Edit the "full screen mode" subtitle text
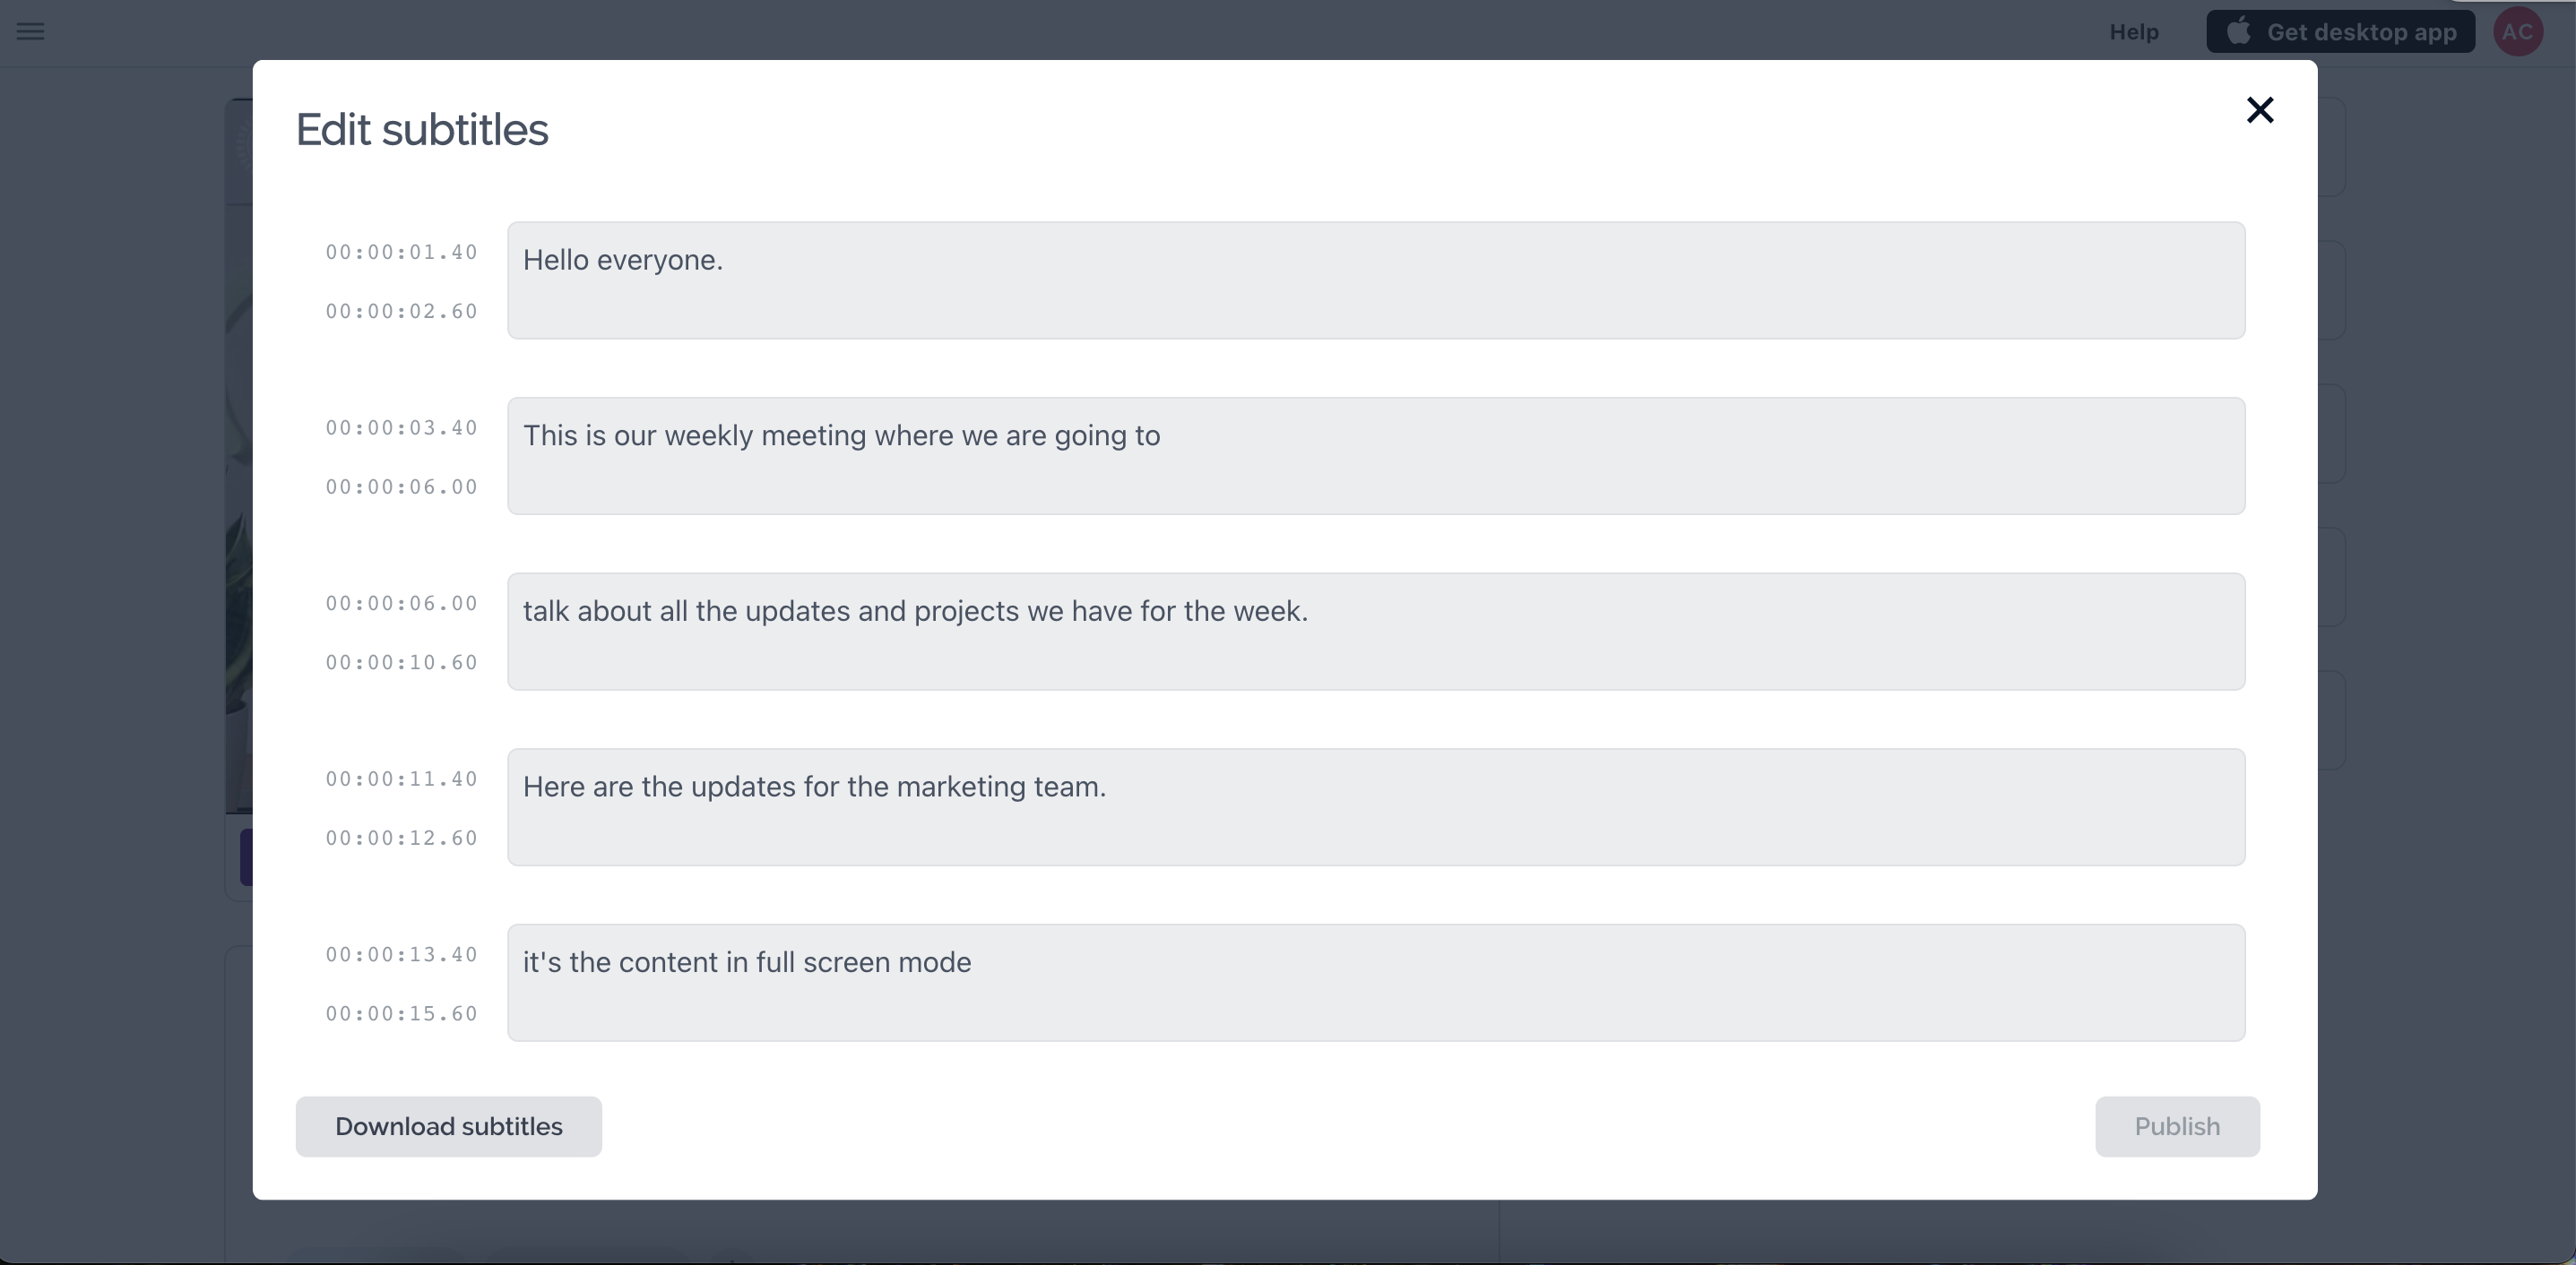Viewport: 2576px width, 1265px height. click(1375, 982)
